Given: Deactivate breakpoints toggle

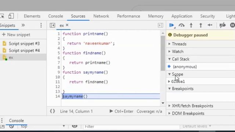Looking at the screenshot, I should [223, 25].
